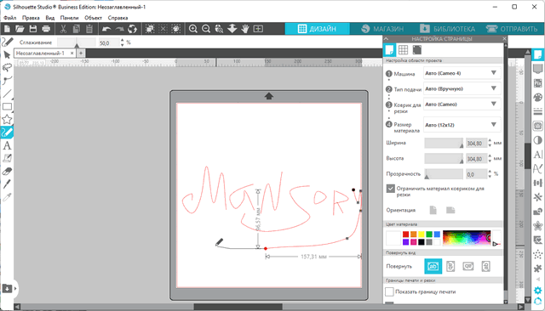Switch to the ОТПРАВИТЬ tab

tap(512, 29)
